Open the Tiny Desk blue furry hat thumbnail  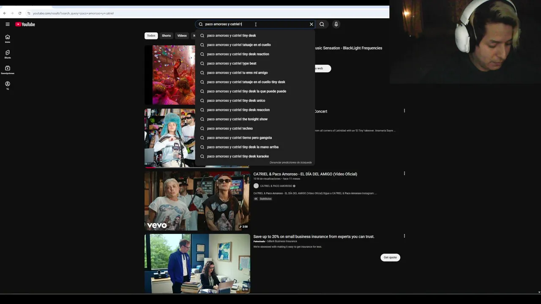tap(170, 138)
